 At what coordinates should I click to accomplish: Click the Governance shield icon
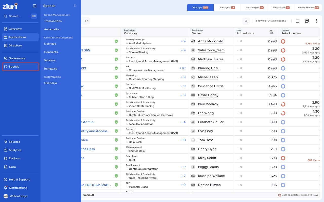click(6, 58)
